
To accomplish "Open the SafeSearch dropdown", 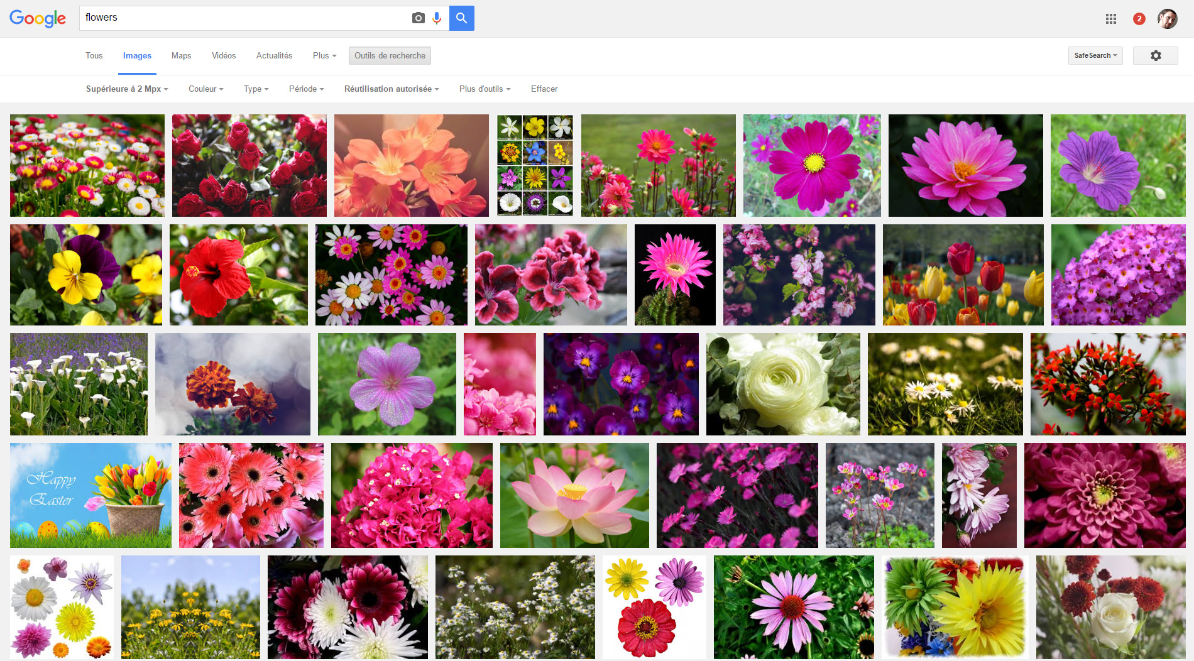I will click(1095, 55).
